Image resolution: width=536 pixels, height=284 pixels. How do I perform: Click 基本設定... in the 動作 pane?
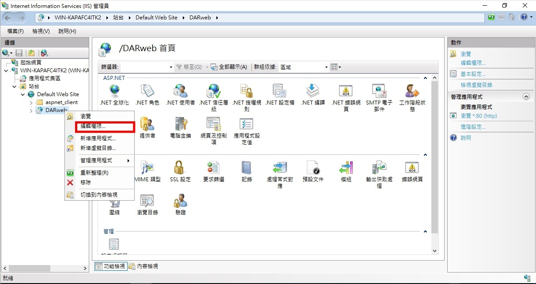tap(473, 74)
